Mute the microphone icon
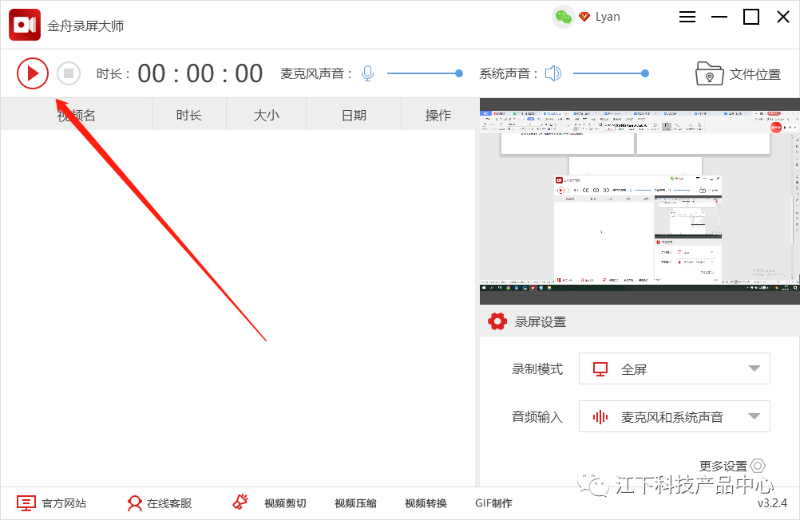The image size is (800, 520). pos(367,73)
